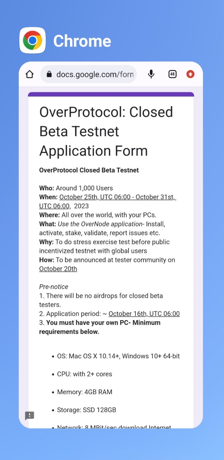Click the Closed Beta Testnet Application Form title

(106, 131)
